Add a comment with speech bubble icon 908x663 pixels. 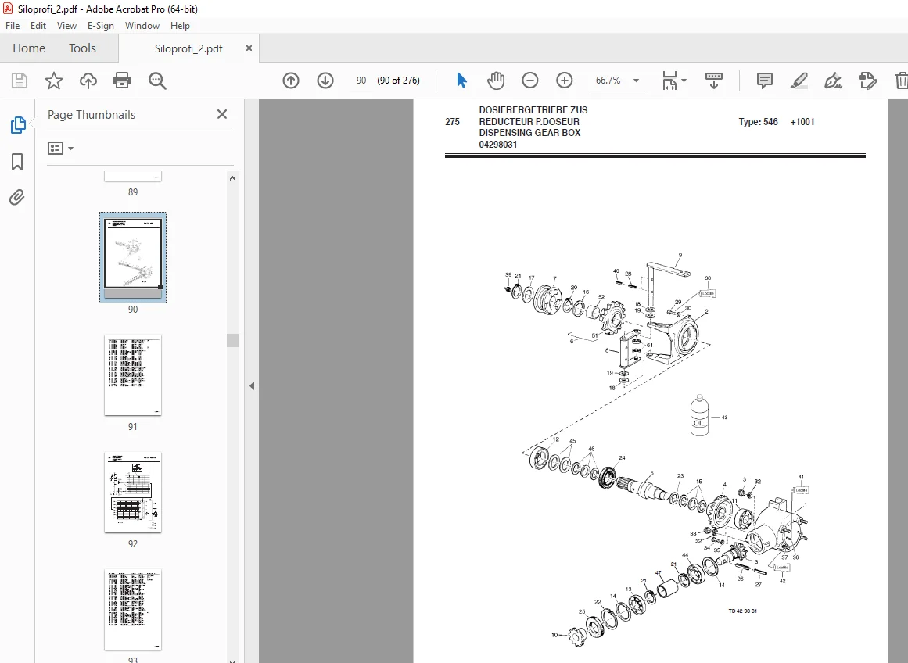764,81
